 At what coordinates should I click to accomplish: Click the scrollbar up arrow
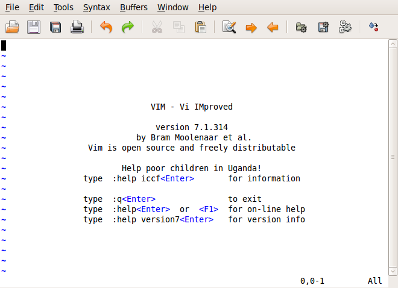pyautogui.click(x=393, y=44)
